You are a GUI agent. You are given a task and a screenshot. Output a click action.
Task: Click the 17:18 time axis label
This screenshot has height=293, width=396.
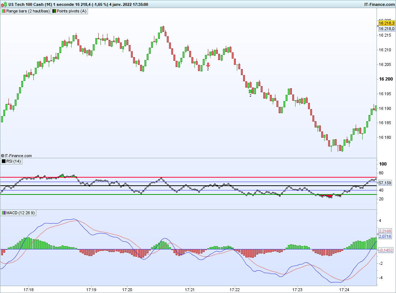[29, 290]
